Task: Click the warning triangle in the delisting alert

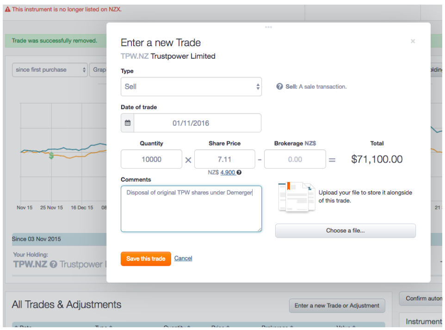Action: [x=7, y=9]
